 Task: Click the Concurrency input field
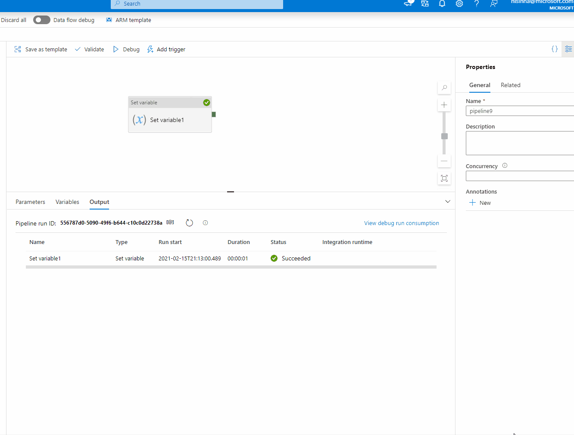(520, 176)
